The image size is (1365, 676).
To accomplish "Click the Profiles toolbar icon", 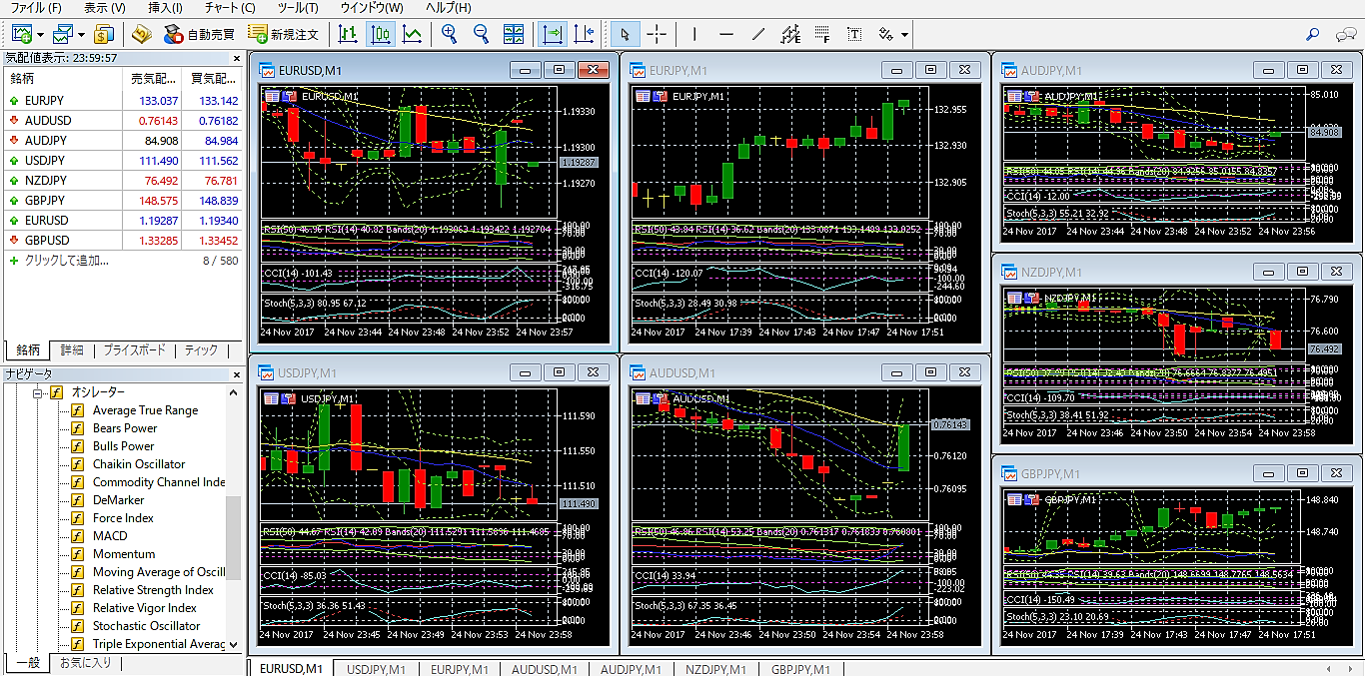I will coord(63,34).
